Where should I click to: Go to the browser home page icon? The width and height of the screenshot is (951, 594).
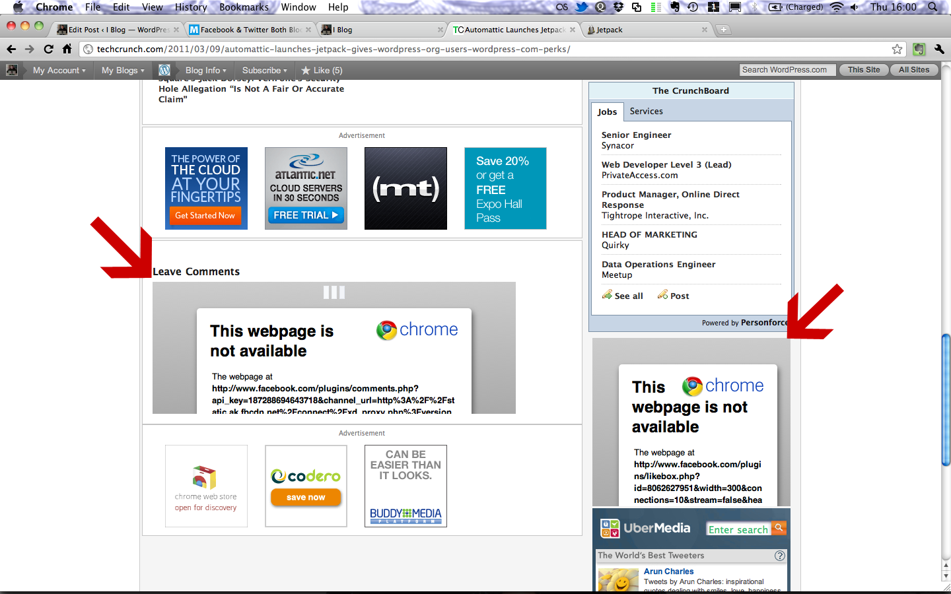coord(67,49)
